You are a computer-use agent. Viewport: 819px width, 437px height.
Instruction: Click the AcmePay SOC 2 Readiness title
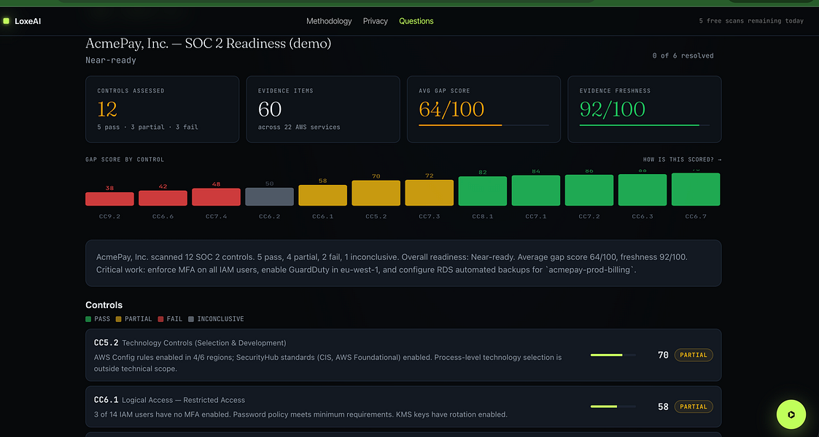pyautogui.click(x=209, y=44)
